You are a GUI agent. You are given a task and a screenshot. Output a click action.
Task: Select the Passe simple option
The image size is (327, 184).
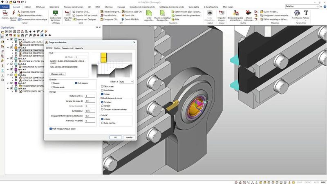point(53,87)
